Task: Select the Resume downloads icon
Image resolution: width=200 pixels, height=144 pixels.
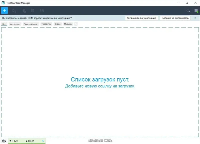Action: 13,10
